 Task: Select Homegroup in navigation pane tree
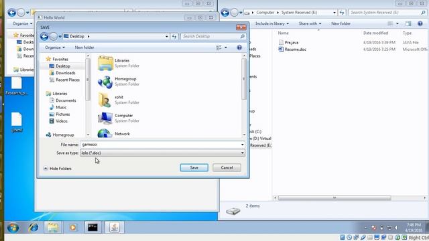[60, 135]
